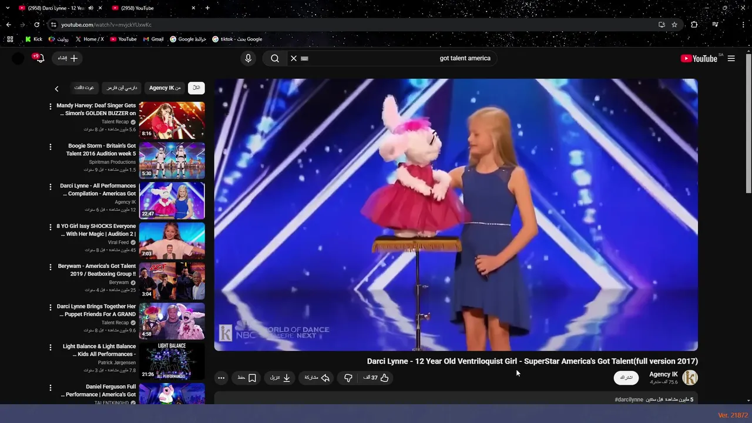Click the white subscribe button
This screenshot has height=423, width=752.
pyautogui.click(x=626, y=378)
